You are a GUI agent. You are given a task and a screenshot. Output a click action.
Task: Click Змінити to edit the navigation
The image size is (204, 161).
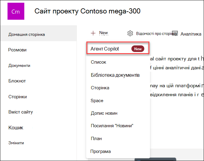click(16, 143)
